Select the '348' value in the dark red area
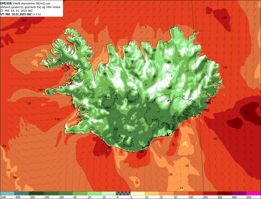Screen dimensions: 261x199 click(246, 113)
